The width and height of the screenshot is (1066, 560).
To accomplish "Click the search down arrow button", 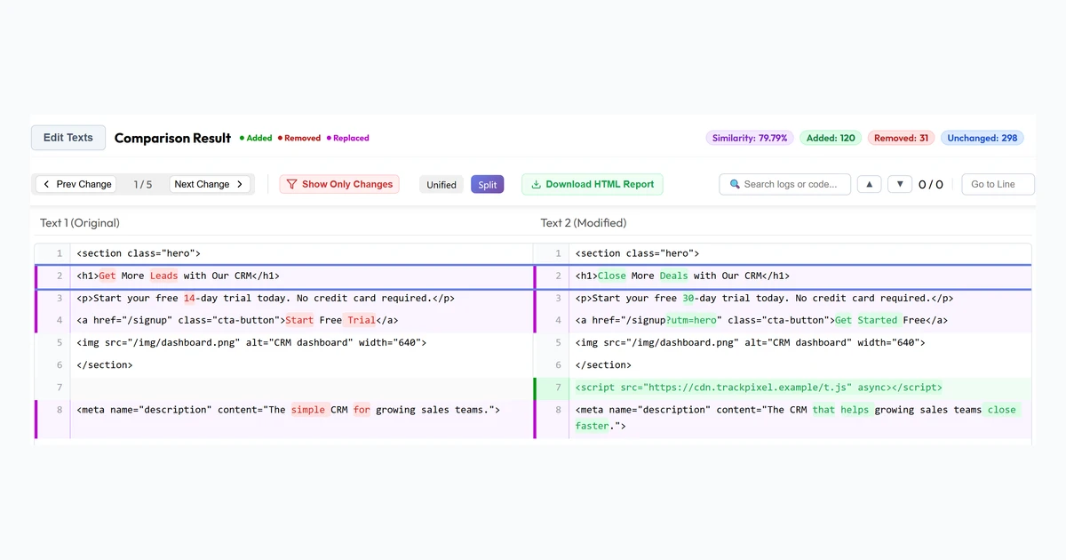I will click(x=900, y=184).
